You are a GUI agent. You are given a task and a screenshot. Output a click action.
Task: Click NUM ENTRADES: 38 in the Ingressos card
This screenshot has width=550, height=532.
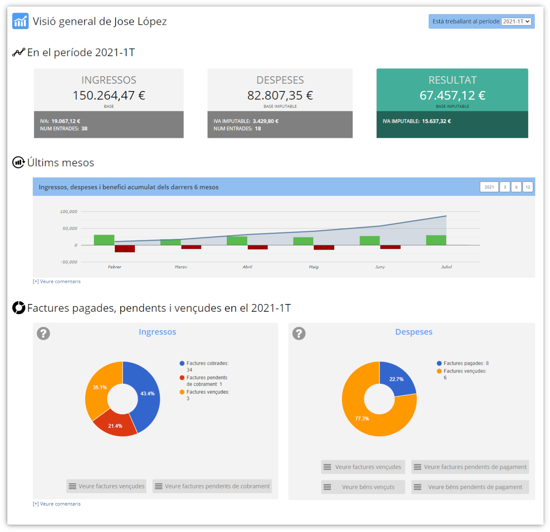click(x=64, y=129)
